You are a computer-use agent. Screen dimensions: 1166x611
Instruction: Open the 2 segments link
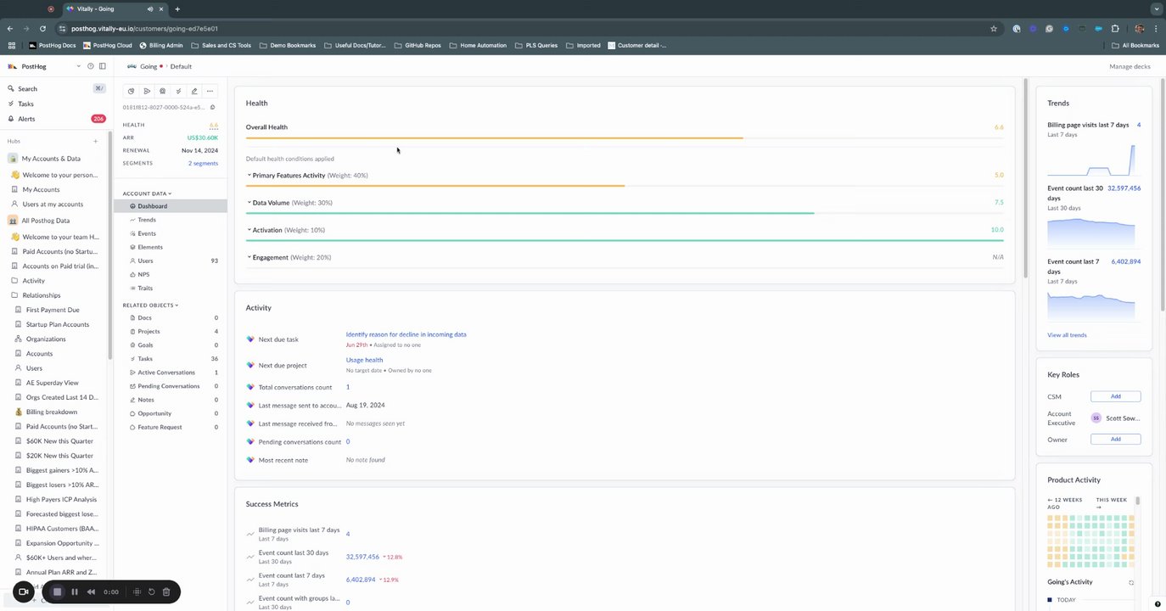pyautogui.click(x=203, y=163)
